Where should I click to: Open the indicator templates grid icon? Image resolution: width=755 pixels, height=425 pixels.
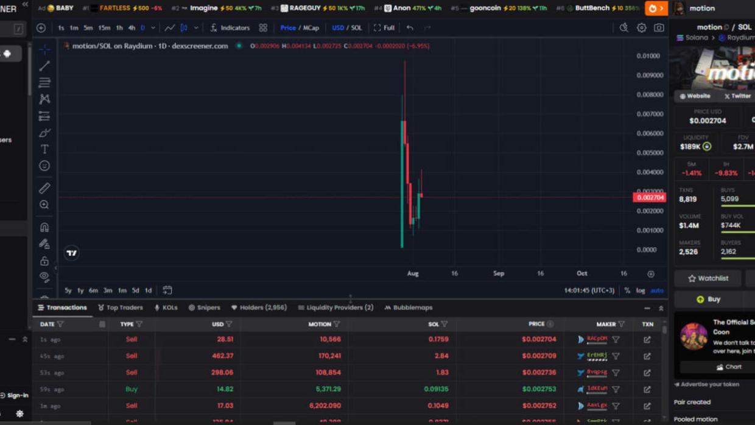[263, 28]
